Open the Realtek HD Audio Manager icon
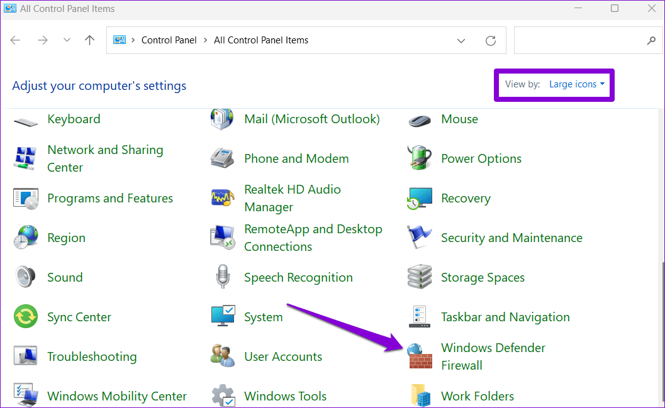The height and width of the screenshot is (408, 665). pos(223,198)
